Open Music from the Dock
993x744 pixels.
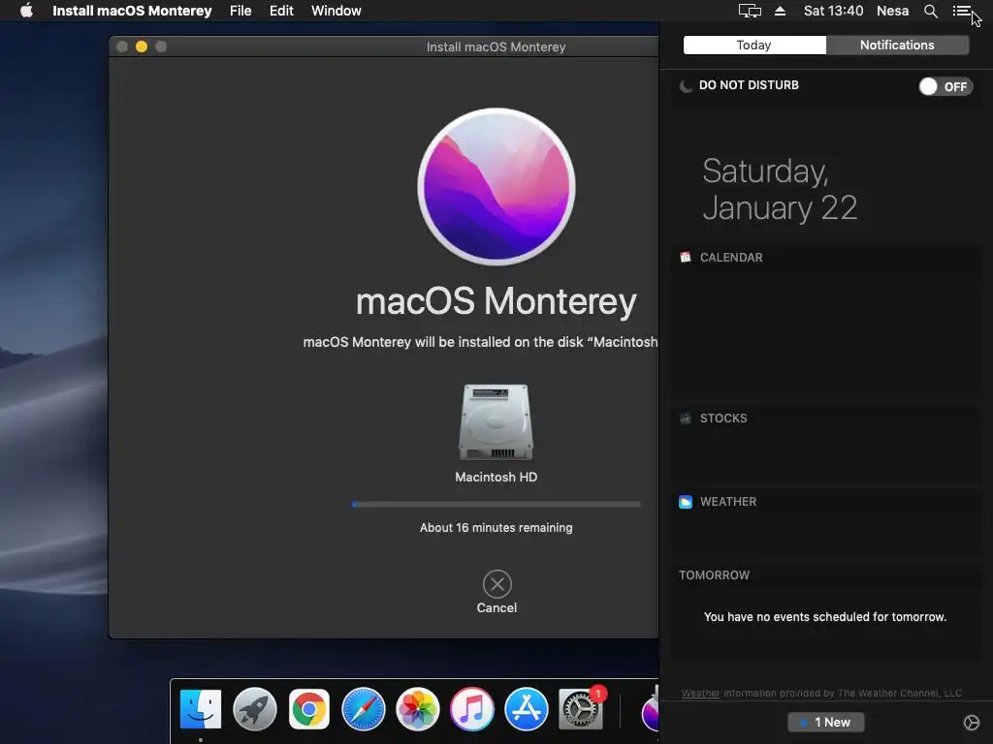click(x=472, y=709)
